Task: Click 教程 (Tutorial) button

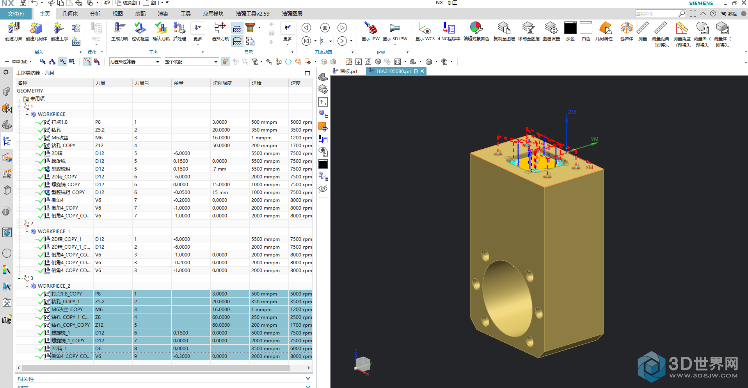Action: pyautogui.click(x=729, y=14)
